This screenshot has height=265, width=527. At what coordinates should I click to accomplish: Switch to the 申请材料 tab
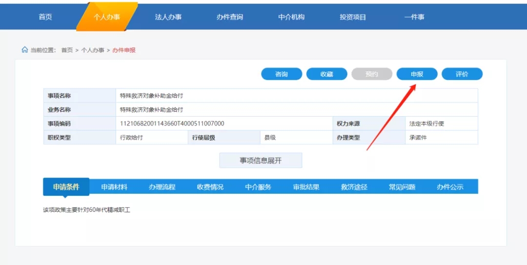114,187
